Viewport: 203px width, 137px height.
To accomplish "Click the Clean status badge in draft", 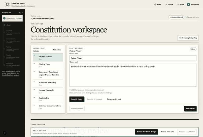I will click(193, 49).
